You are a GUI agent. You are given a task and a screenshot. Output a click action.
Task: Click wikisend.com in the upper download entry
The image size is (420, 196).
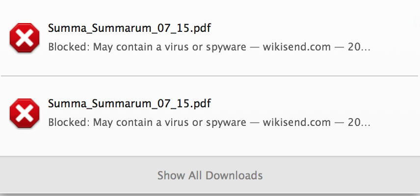(297, 47)
